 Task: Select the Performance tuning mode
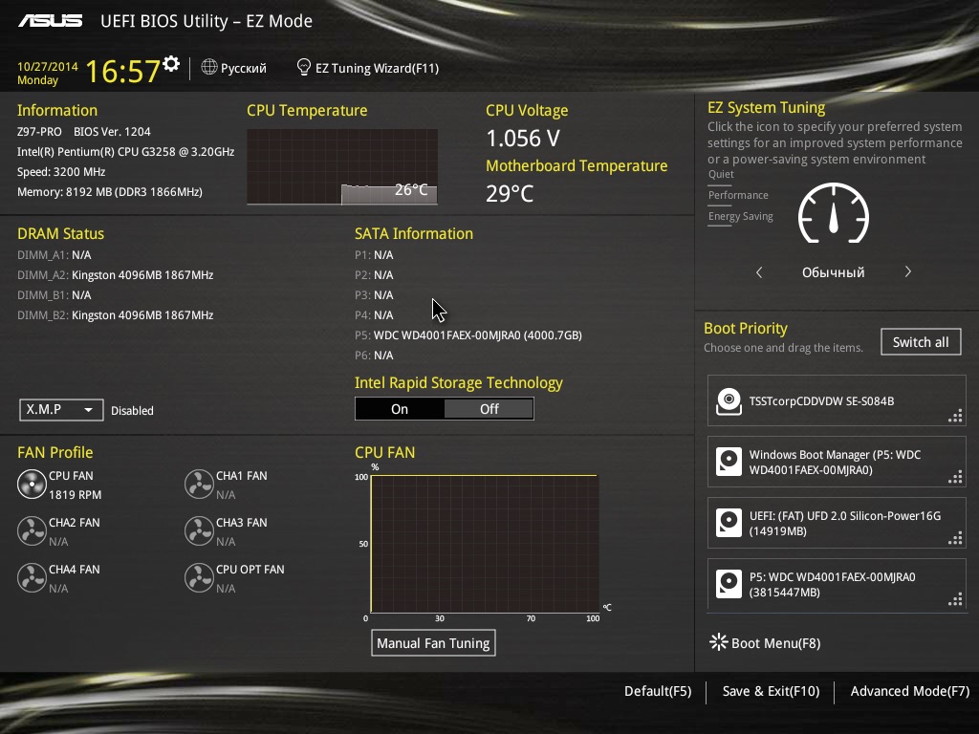pyautogui.click(x=738, y=195)
